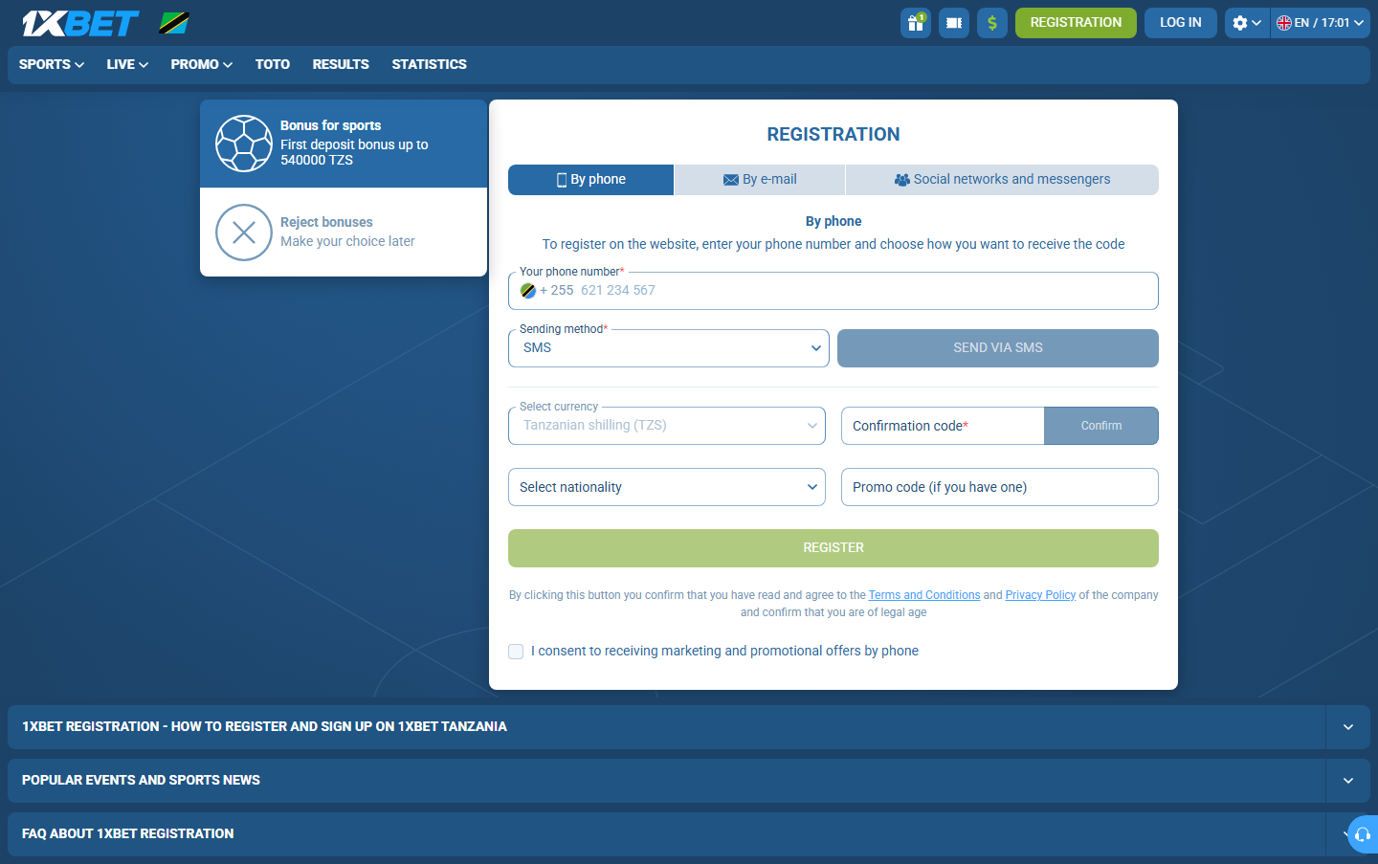Open the Select nationality dropdown

point(667,487)
